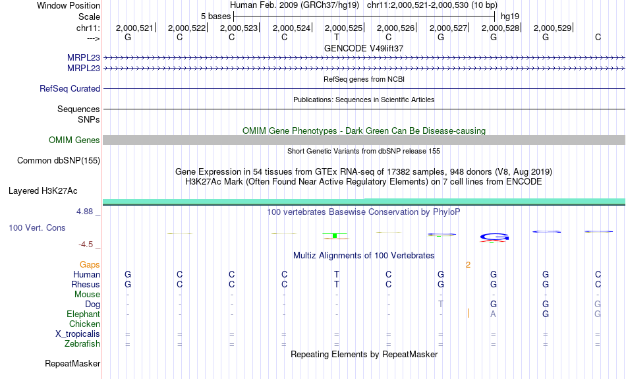Image resolution: width=626 pixels, height=379 pixels.
Task: Click the 5 bases scale text
Action: tap(215, 16)
